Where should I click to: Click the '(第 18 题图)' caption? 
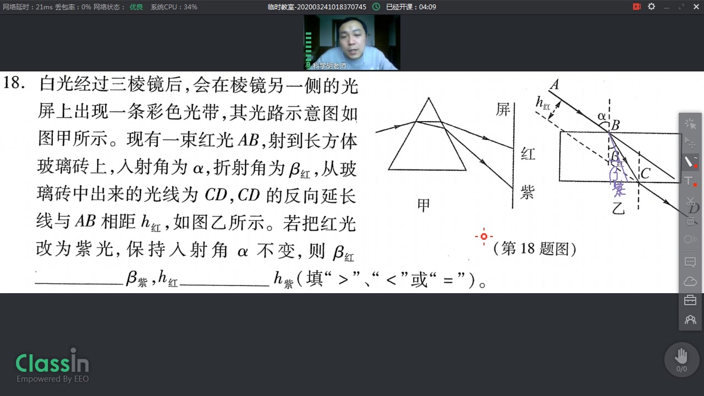point(534,249)
